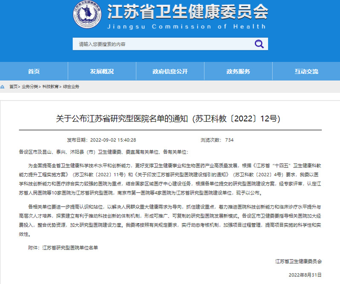Click the breadcrumb home icon
Screen dimensions: 340x284
(3, 86)
